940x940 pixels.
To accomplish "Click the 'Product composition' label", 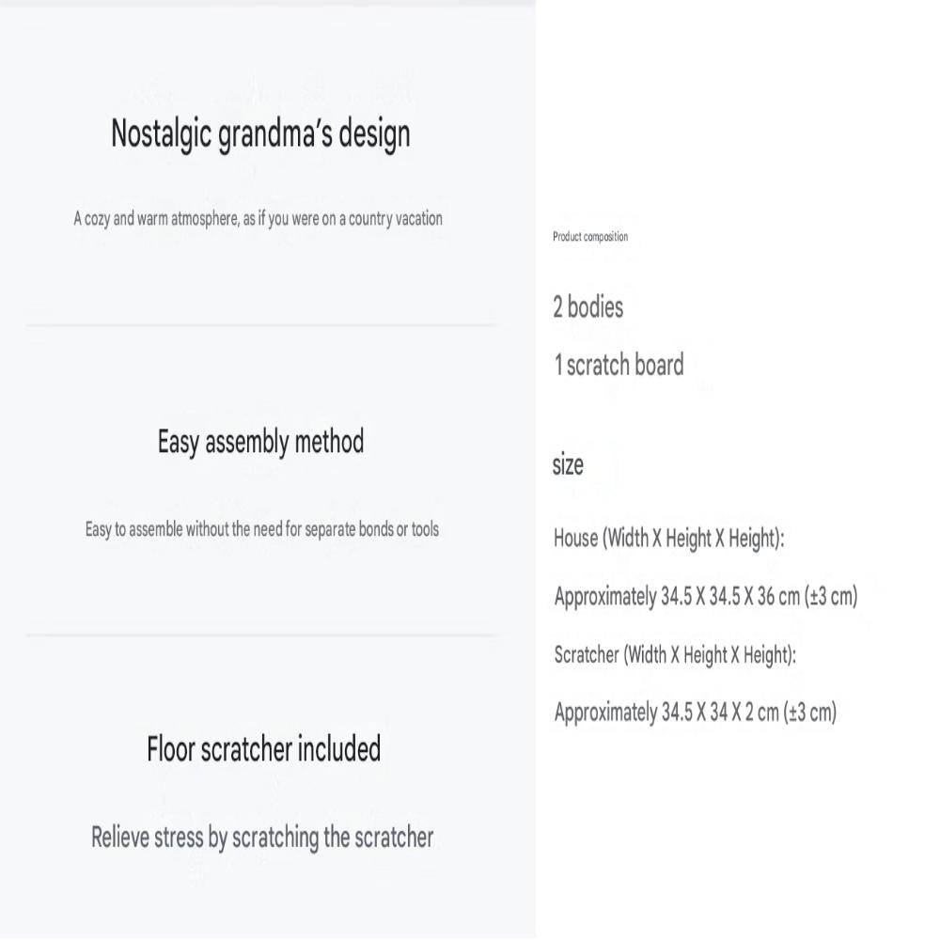I will [590, 237].
